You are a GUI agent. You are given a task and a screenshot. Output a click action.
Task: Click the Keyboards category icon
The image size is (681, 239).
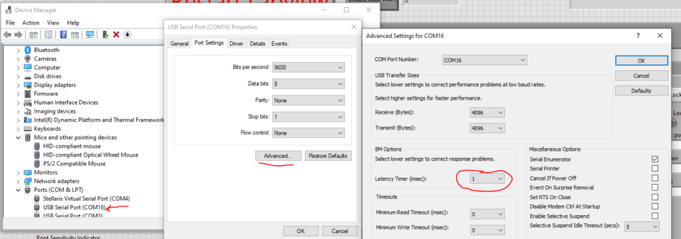click(28, 129)
